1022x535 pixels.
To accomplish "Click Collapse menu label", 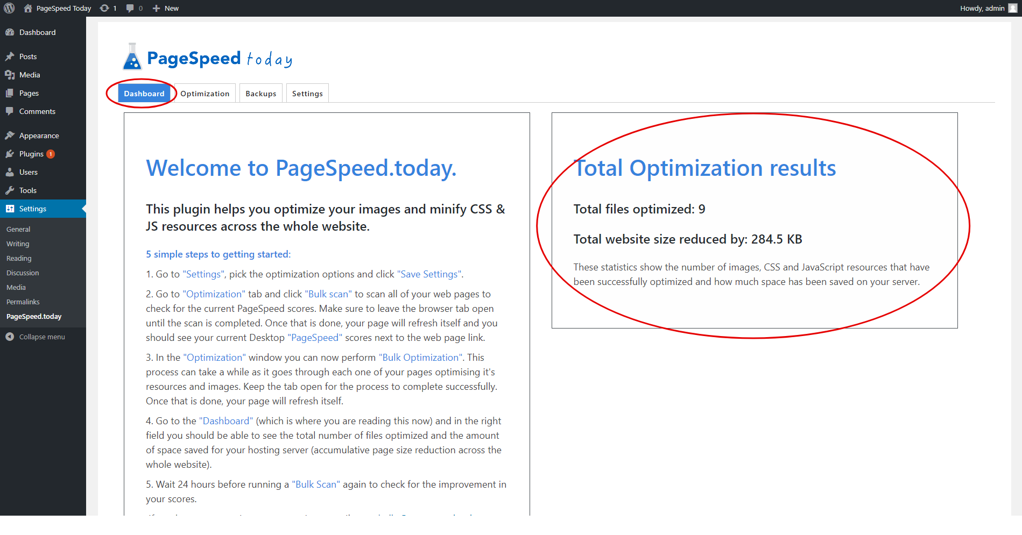I will point(42,337).
